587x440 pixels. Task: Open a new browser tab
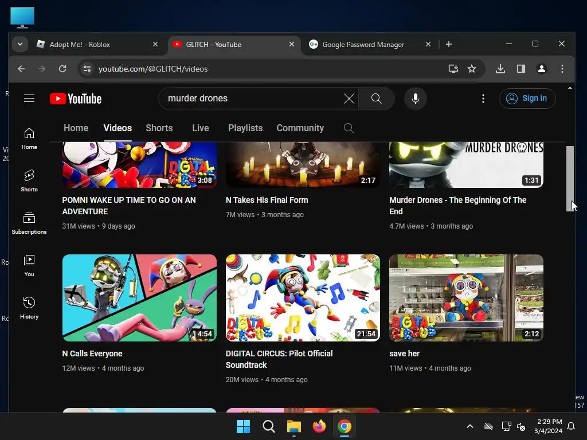click(x=449, y=44)
